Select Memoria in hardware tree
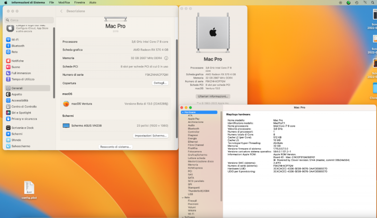377x218 pixels. point(193,165)
